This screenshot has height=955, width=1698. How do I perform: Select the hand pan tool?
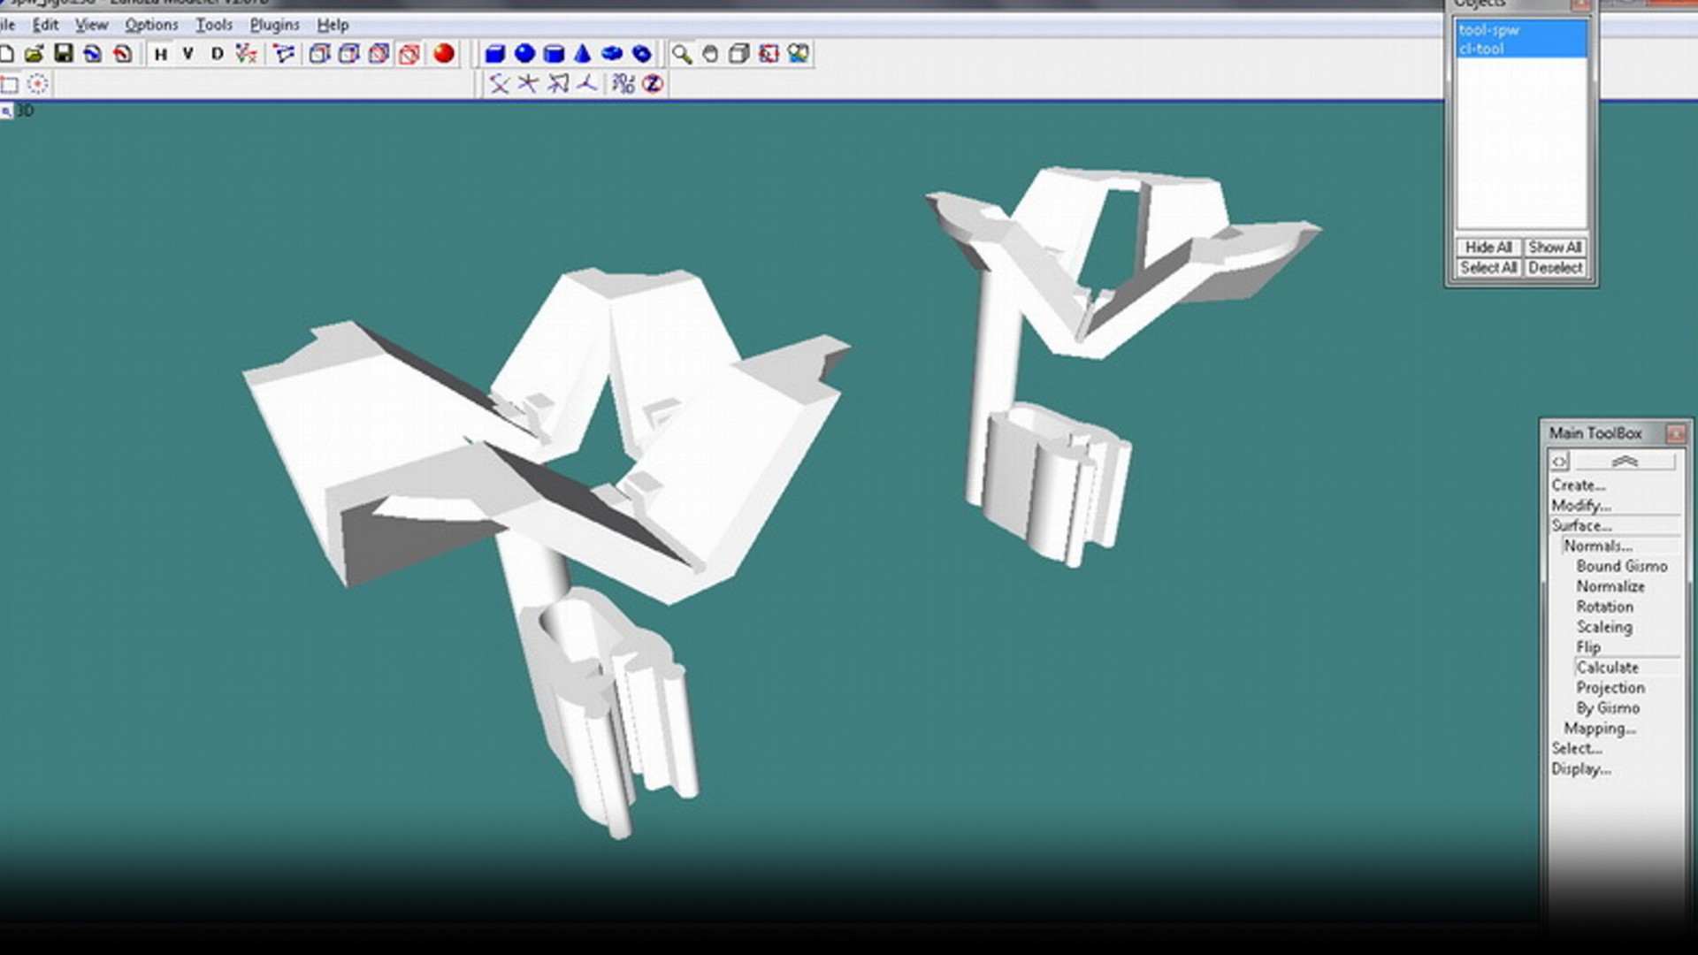pos(710,54)
